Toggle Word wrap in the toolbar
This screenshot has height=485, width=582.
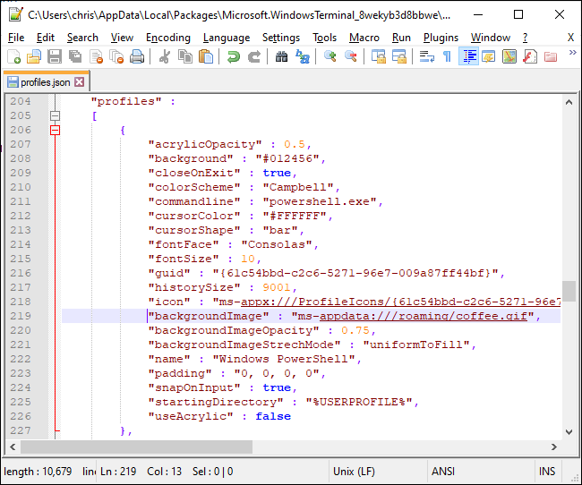(x=427, y=56)
